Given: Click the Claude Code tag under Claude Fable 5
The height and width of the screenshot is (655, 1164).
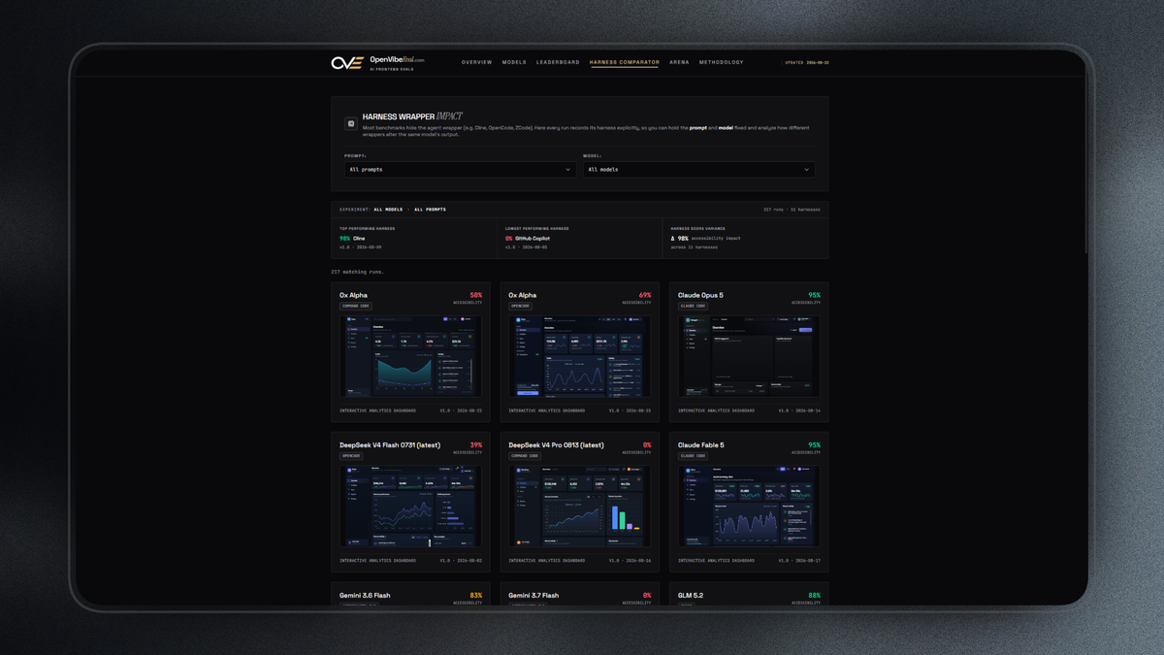Looking at the screenshot, I should tap(694, 456).
